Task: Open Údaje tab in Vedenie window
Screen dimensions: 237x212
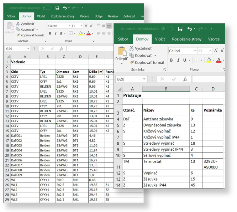Action: click(99, 16)
